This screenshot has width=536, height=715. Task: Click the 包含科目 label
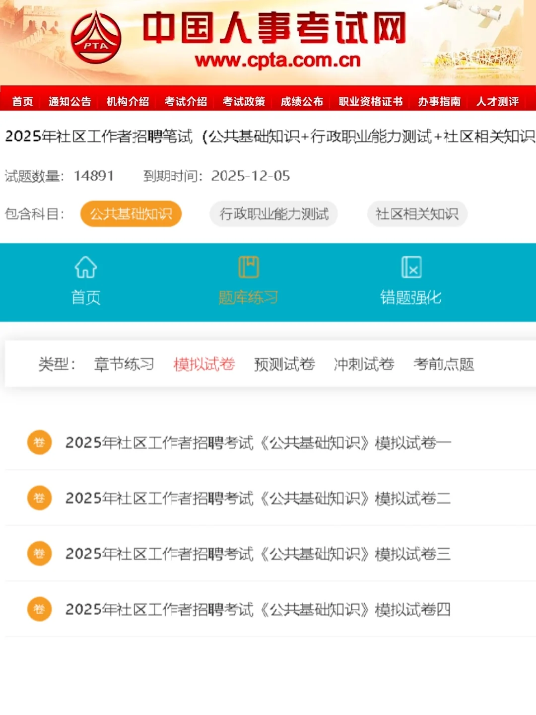35,214
